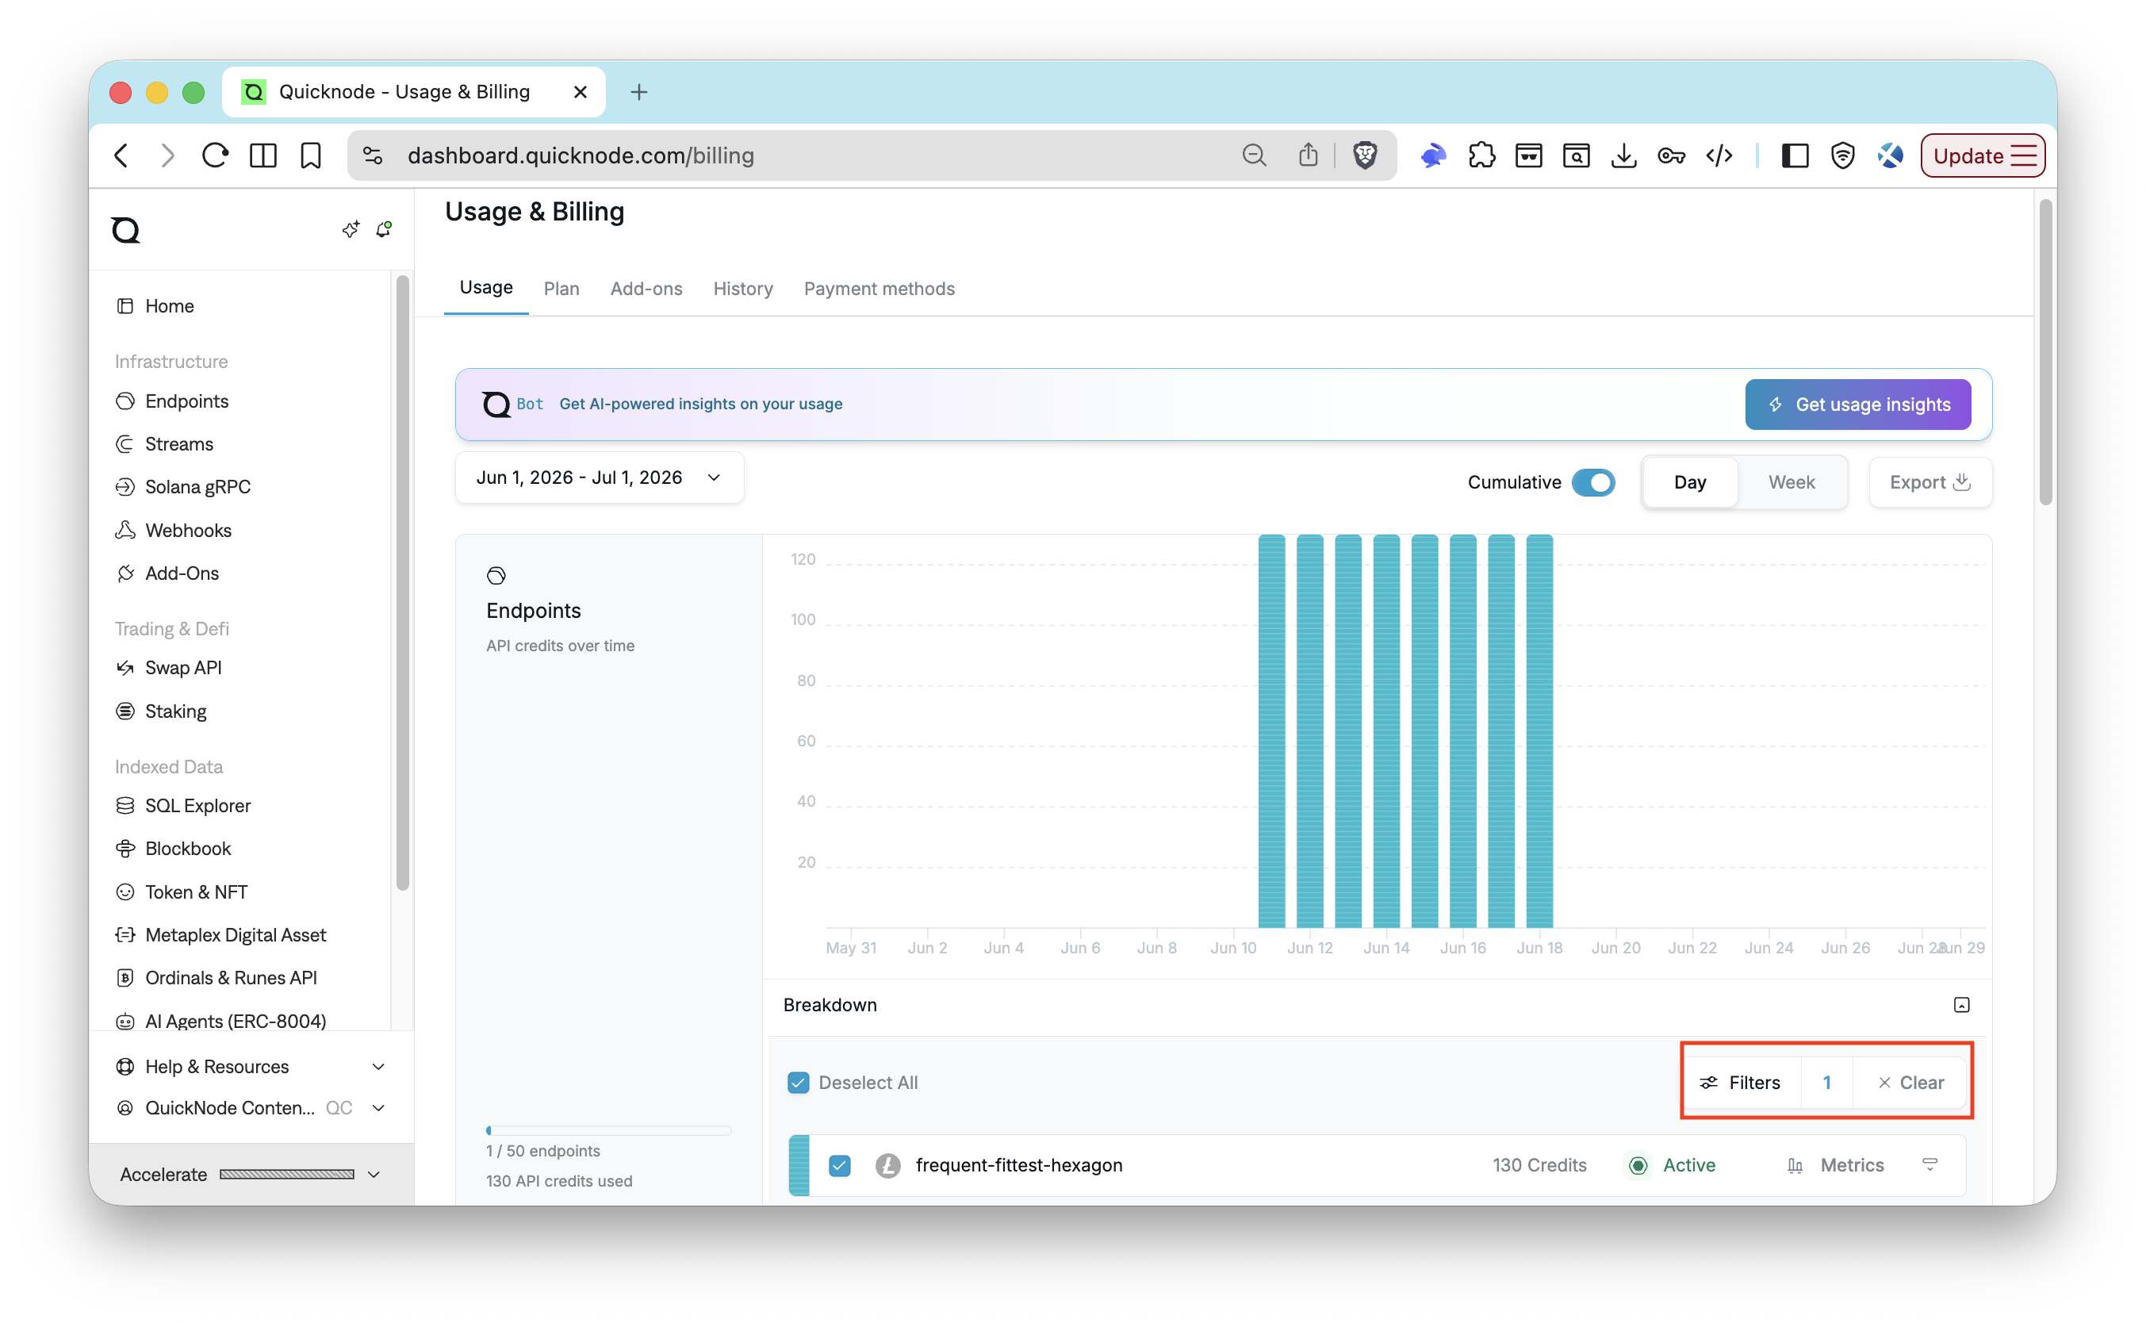Go back with browser back arrow
The image size is (2146, 1323).
click(121, 155)
